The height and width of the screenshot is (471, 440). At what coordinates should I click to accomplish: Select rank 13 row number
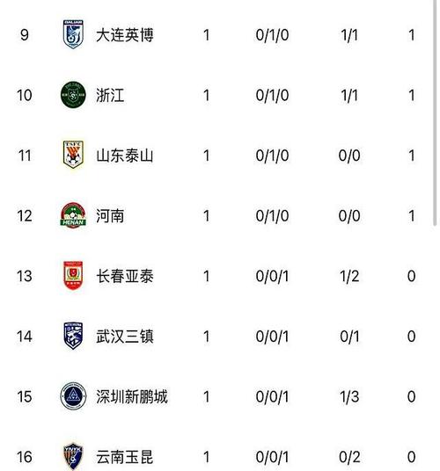click(25, 276)
